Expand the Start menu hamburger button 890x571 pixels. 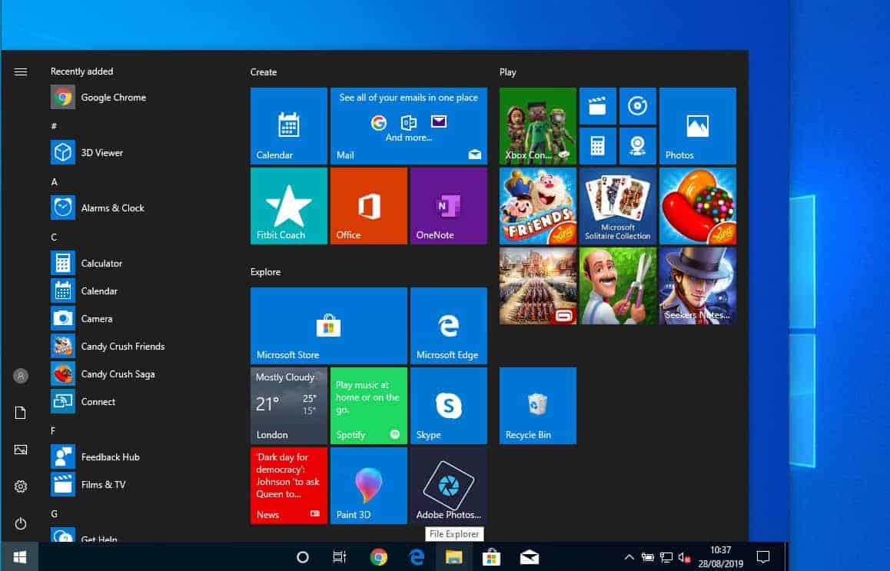[21, 71]
